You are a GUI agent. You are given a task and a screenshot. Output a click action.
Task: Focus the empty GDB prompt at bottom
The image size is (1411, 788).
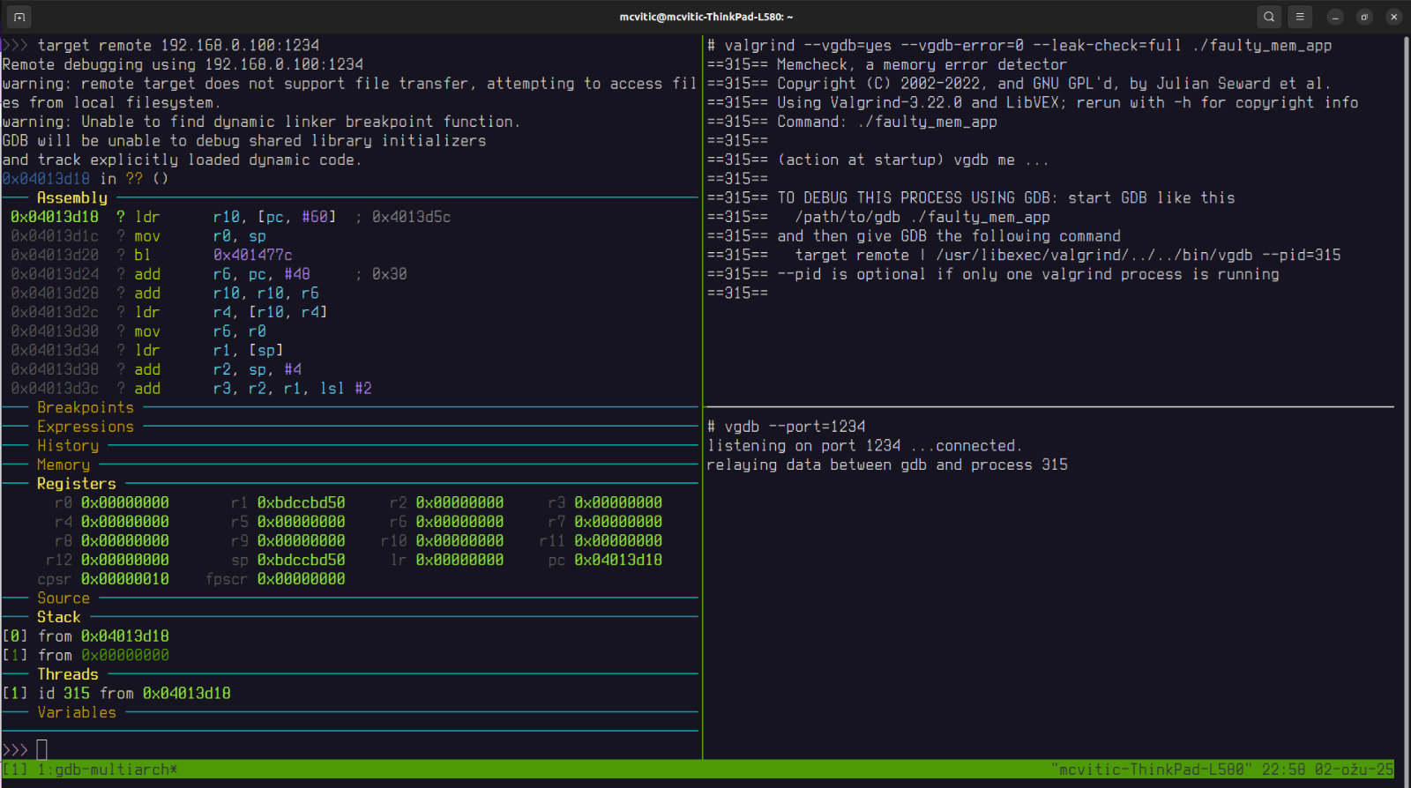(x=41, y=750)
